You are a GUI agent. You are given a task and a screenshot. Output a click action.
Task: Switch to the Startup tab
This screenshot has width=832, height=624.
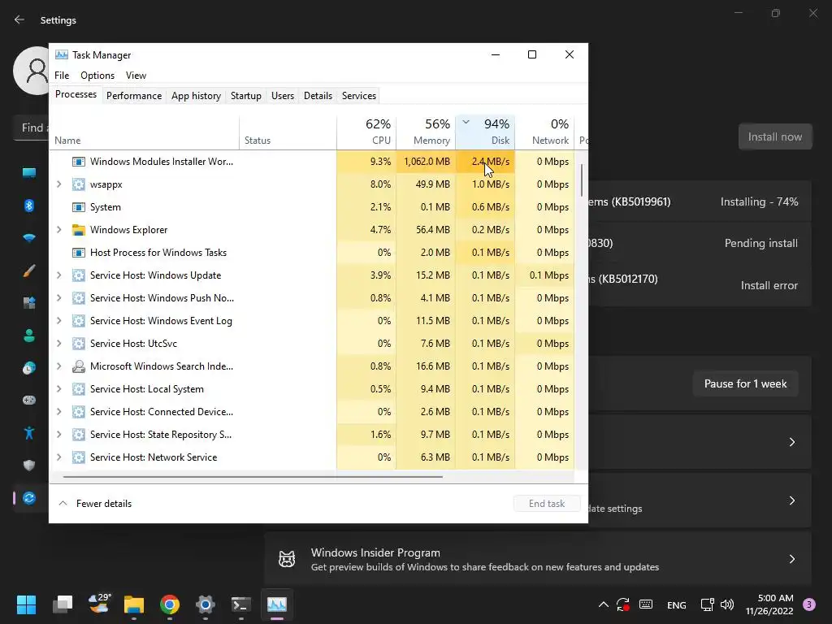pos(245,96)
